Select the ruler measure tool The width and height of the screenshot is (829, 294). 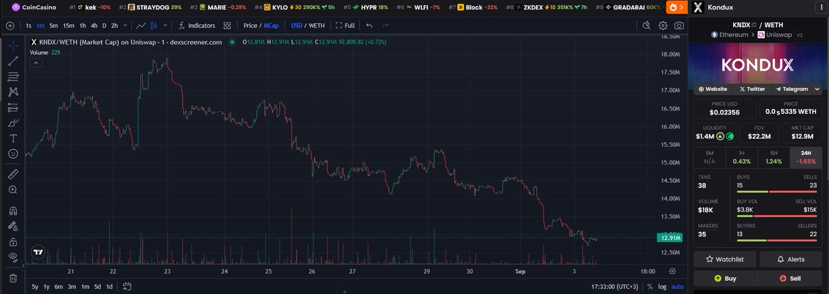point(12,173)
